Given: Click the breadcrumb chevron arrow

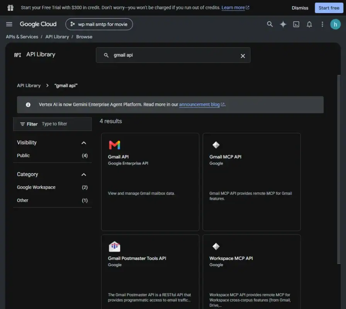Looking at the screenshot, I should point(47,85).
